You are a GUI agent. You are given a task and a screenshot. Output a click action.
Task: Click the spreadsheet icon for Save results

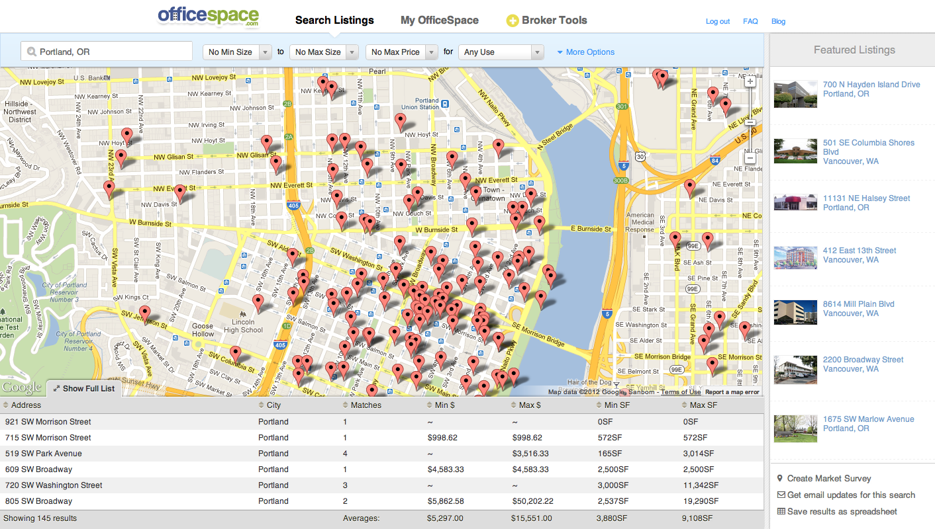click(x=781, y=511)
